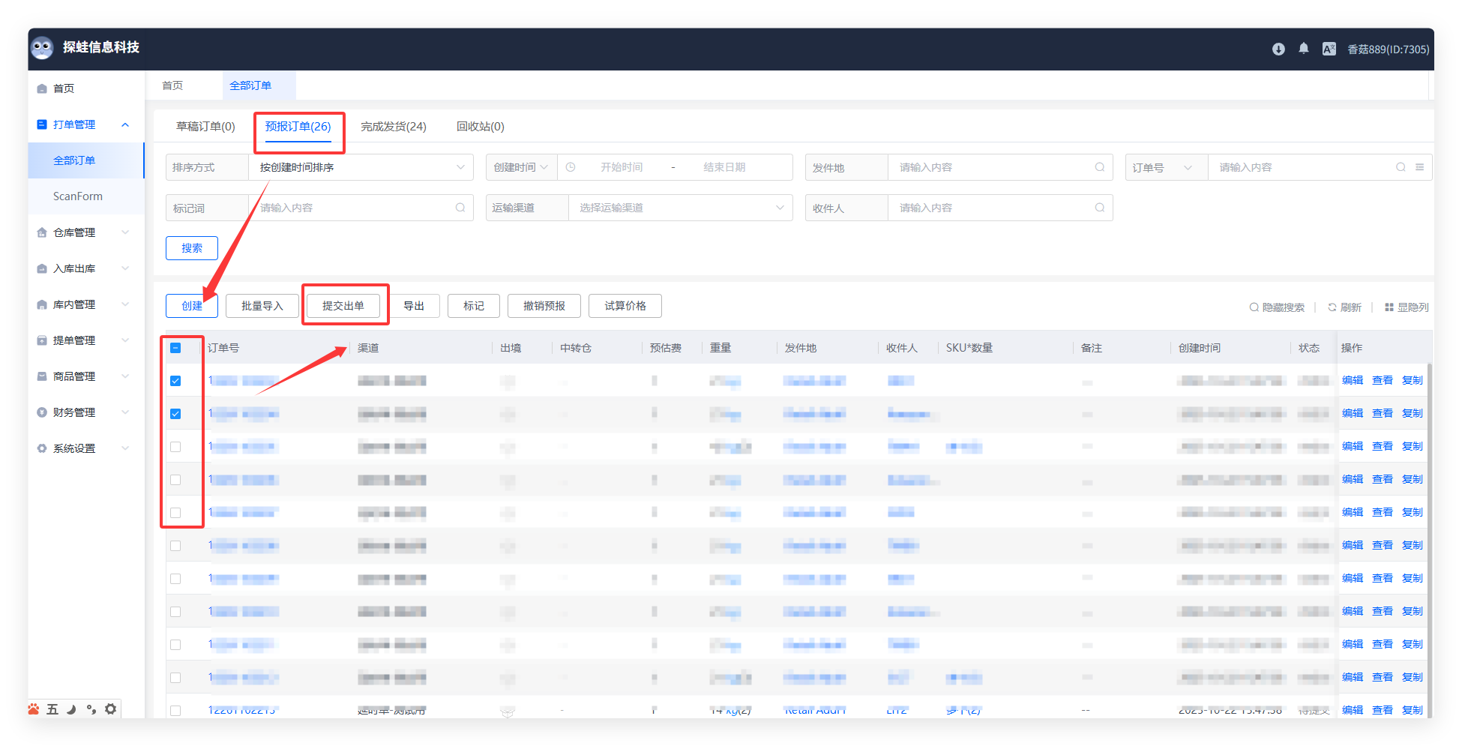Uncheck the first order row checkbox
The width and height of the screenshot is (1462, 746).
click(x=175, y=381)
